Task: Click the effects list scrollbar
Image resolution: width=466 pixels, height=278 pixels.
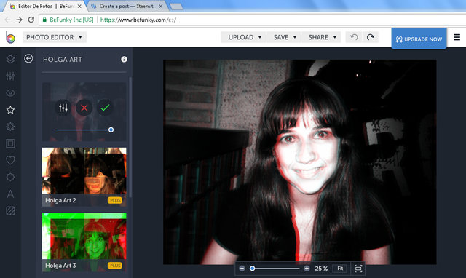Action: (x=130, y=137)
